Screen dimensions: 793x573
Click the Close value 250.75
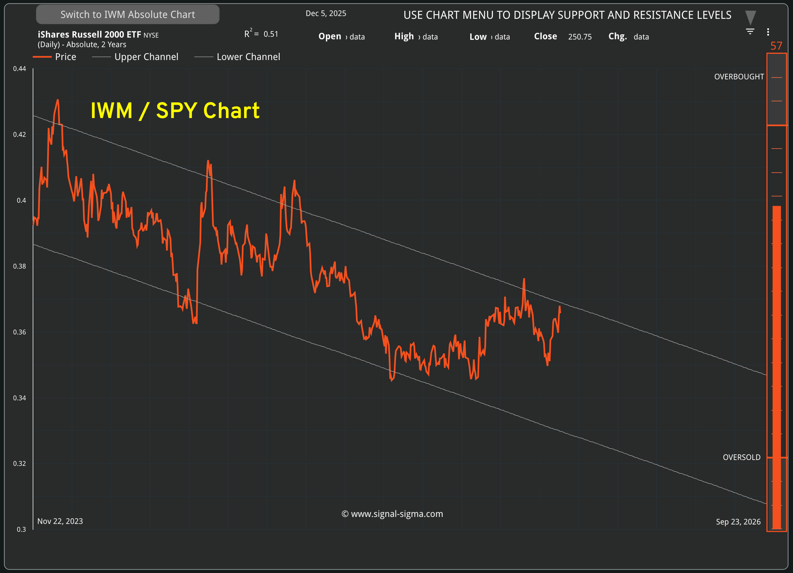click(580, 37)
